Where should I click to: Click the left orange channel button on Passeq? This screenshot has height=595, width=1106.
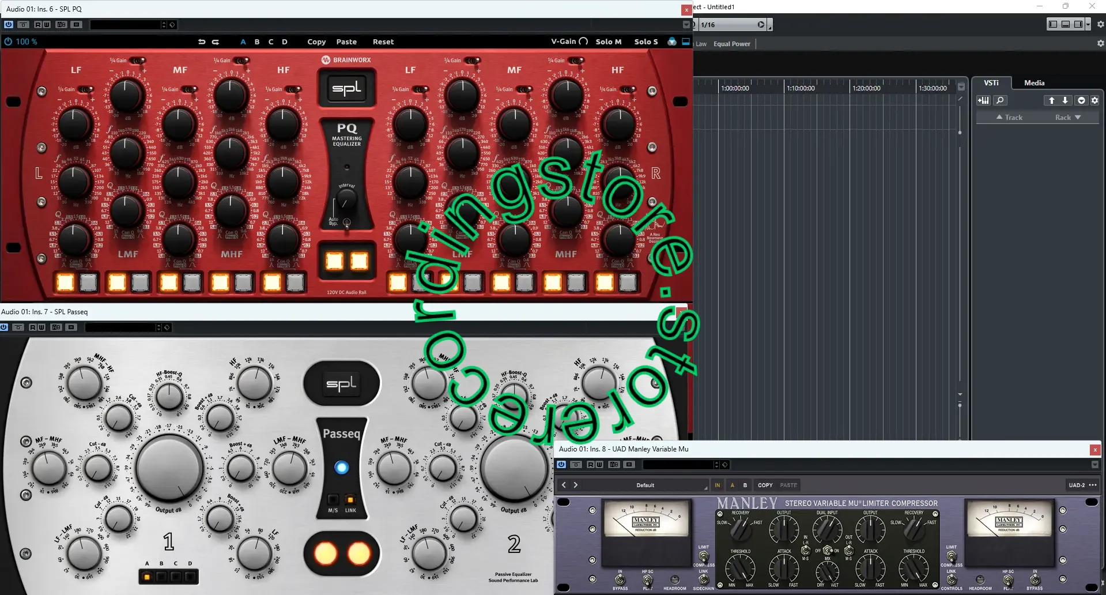click(325, 554)
